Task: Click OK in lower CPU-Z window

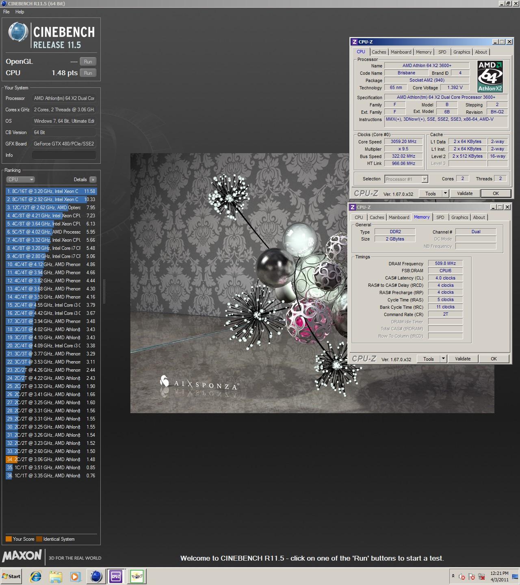Action: [x=494, y=359]
